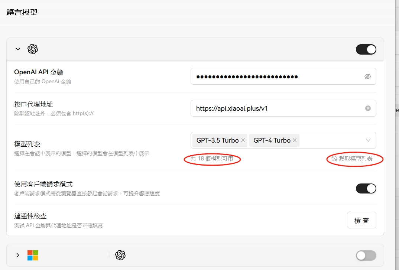Click the 檢查 connectivity check button
This screenshot has height=270, width=399.
pos(361,220)
